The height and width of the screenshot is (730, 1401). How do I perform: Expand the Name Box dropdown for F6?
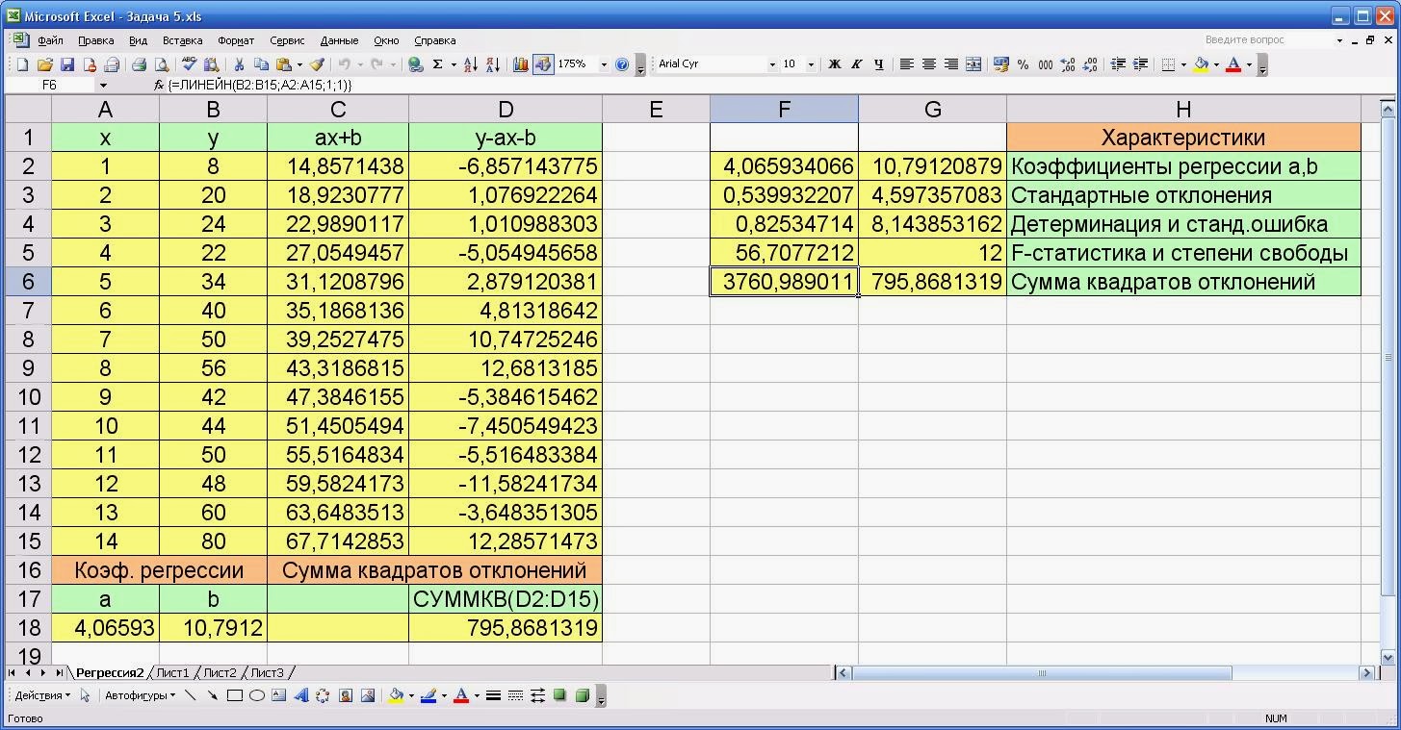[x=103, y=85]
